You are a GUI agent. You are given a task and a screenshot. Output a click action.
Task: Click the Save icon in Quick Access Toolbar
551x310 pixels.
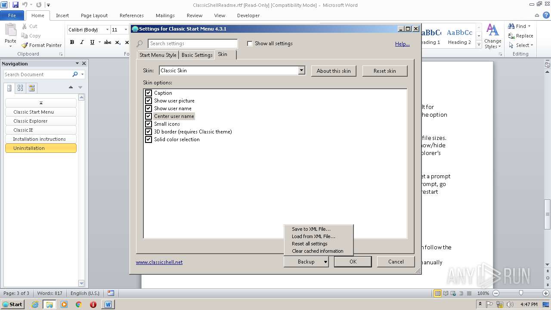(x=15, y=5)
